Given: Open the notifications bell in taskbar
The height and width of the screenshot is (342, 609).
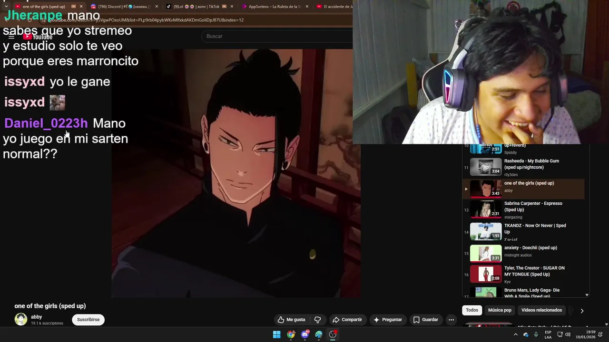Looking at the screenshot, I should click(600, 334).
